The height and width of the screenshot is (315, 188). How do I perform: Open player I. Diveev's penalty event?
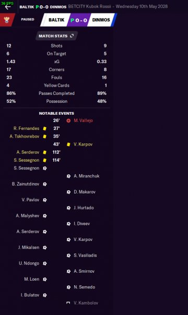(81, 224)
